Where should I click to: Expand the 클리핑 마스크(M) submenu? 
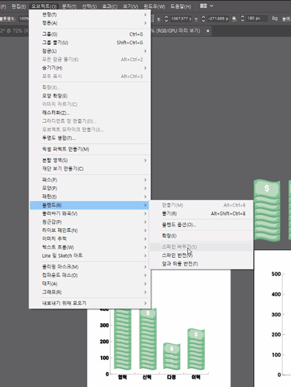pos(89,267)
